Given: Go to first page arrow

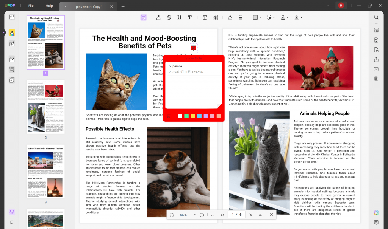Looking at the screenshot, I should click(213, 215).
